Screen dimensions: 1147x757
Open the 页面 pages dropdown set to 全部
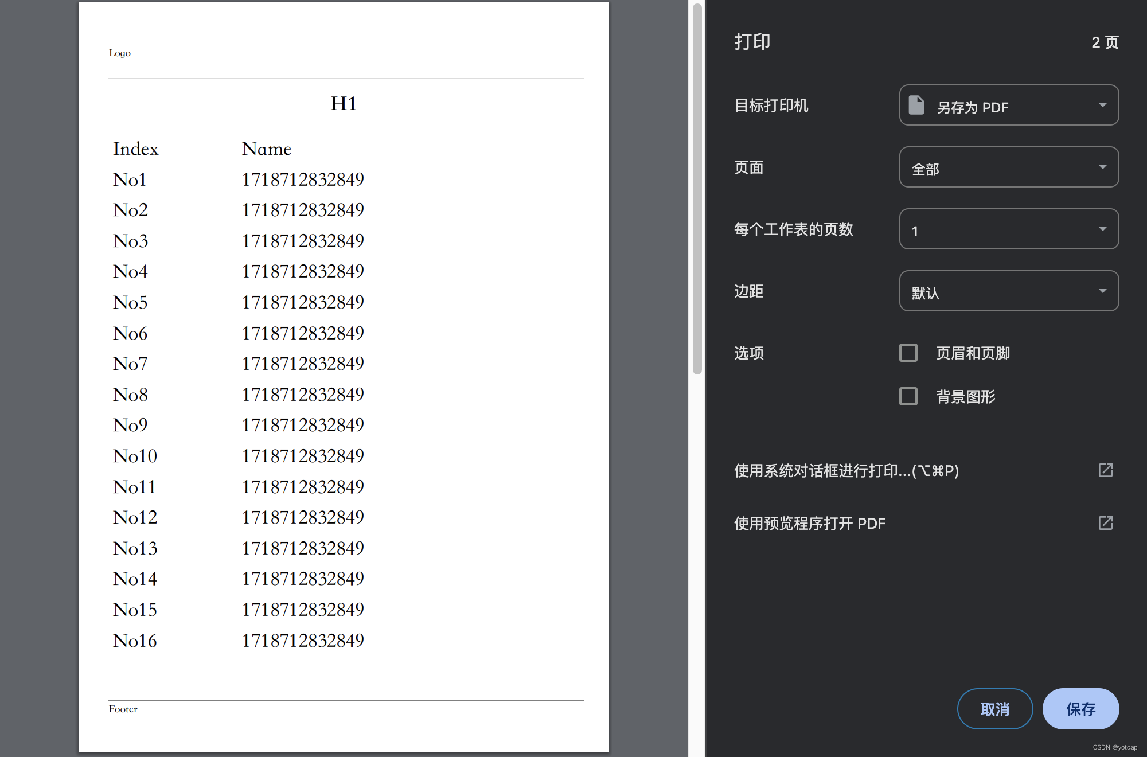point(1008,167)
